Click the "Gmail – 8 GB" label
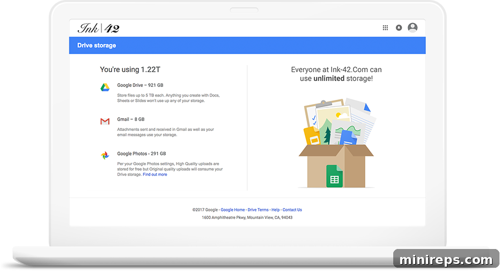The width and height of the screenshot is (500, 271). click(131, 119)
